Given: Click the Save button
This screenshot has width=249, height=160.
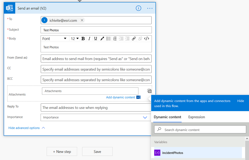Looking at the screenshot, I should click(97, 152).
